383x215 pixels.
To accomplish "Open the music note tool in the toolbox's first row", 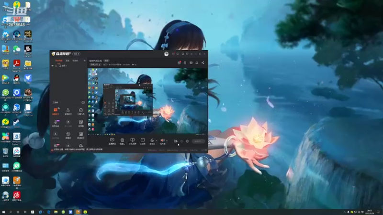I will click(81, 111).
